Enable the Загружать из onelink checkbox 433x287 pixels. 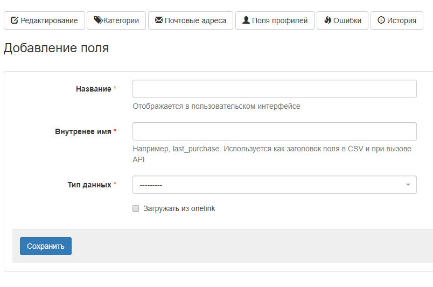pyautogui.click(x=136, y=208)
